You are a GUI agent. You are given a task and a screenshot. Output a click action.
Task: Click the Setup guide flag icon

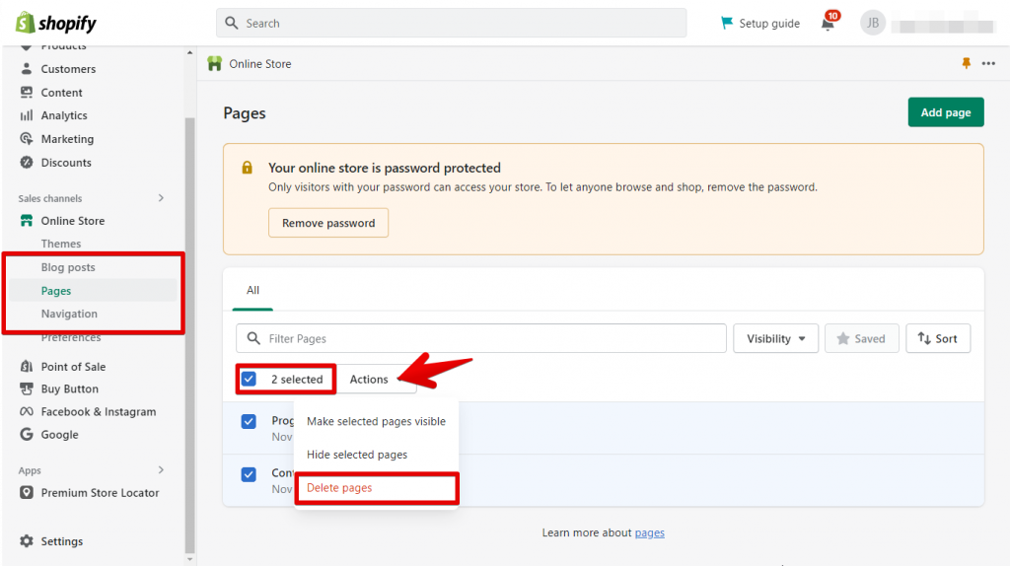pos(727,23)
